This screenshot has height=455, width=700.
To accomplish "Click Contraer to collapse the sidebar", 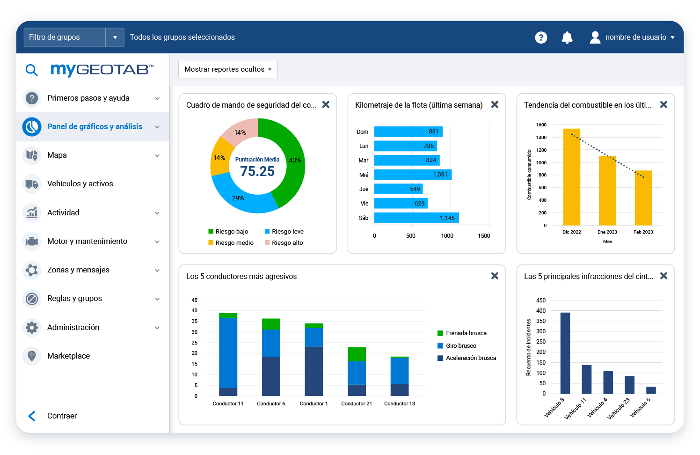I will (x=61, y=416).
